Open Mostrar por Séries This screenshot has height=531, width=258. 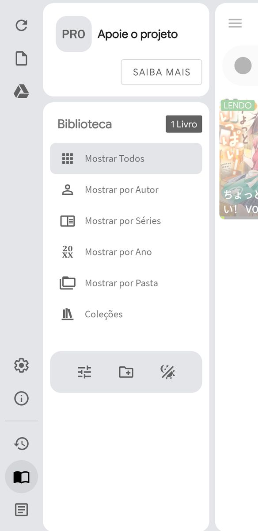(122, 221)
